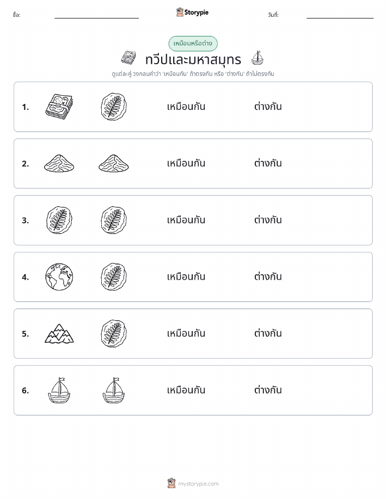Choose 'ต่างกัน' for question 4
The height and width of the screenshot is (499, 386).
[268, 277]
